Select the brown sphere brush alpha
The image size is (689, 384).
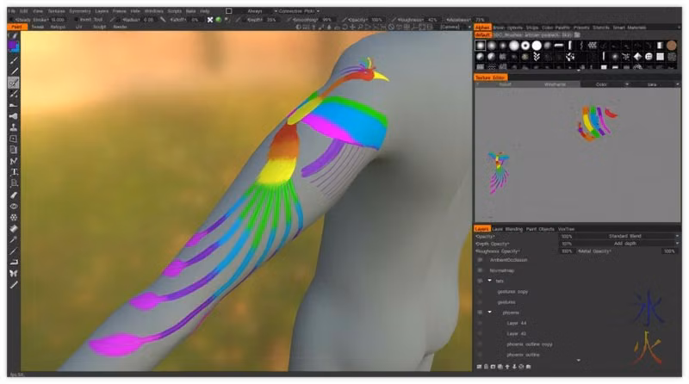pyautogui.click(x=671, y=46)
